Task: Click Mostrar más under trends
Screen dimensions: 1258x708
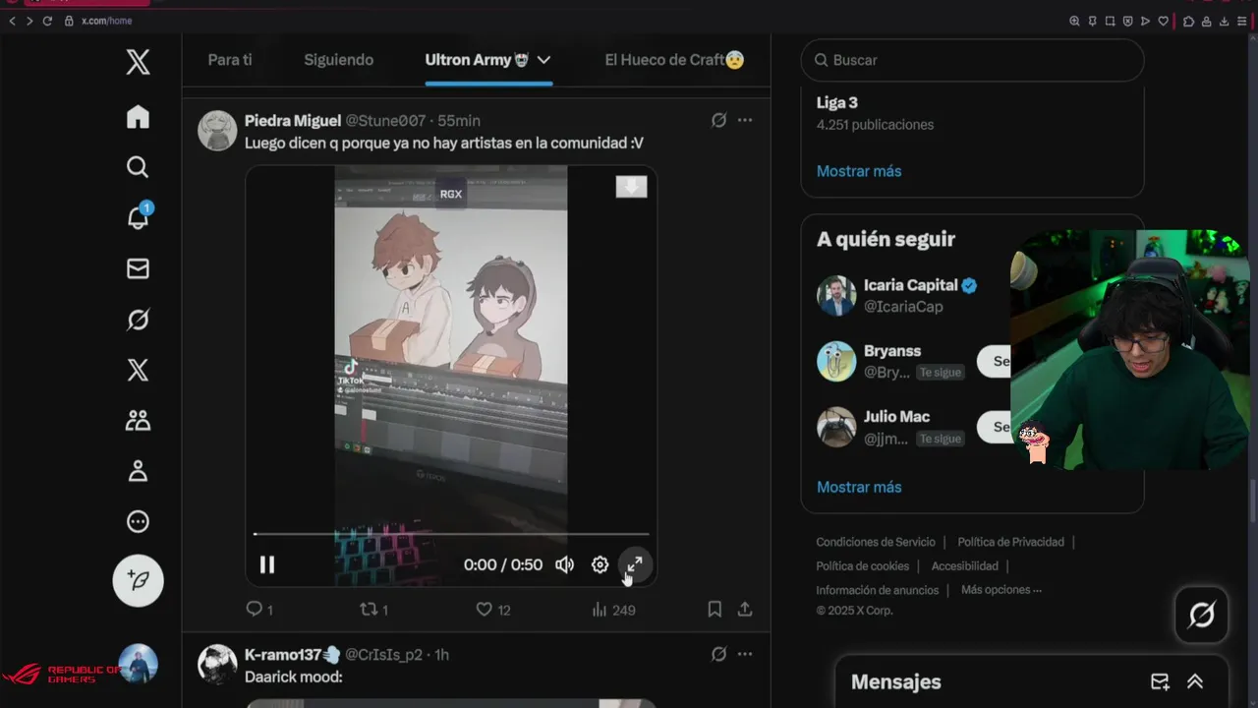Action: click(x=859, y=171)
